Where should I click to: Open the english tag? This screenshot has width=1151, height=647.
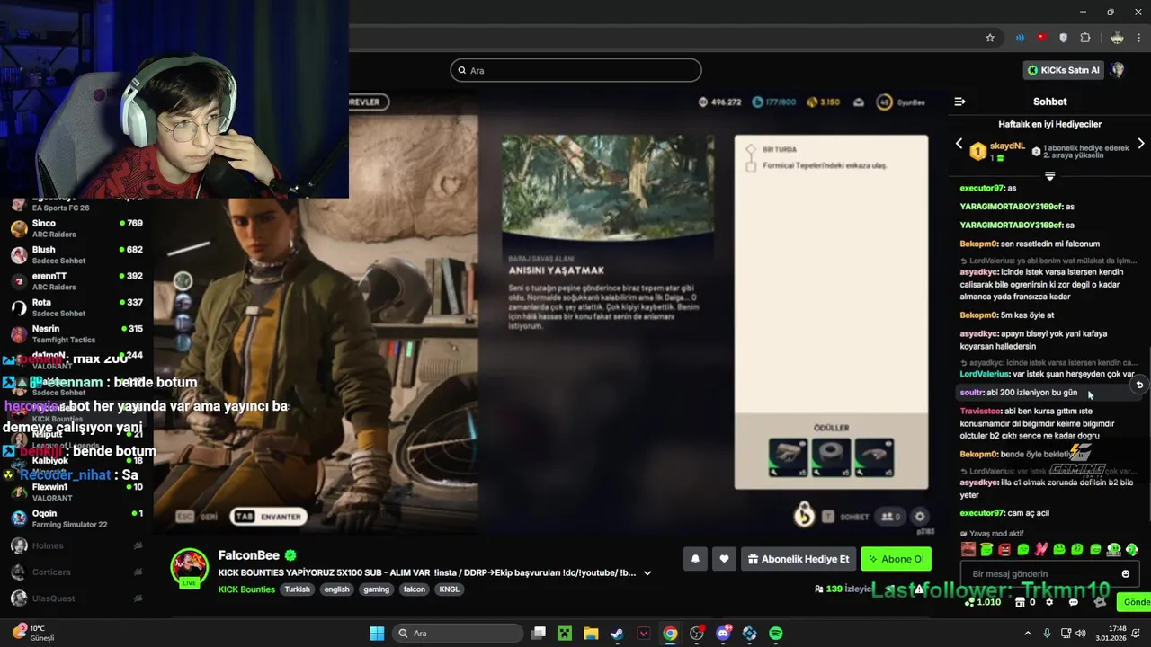336,589
